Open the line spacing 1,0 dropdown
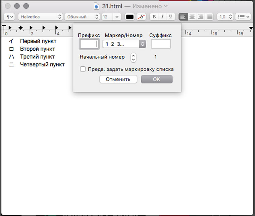 point(225,17)
